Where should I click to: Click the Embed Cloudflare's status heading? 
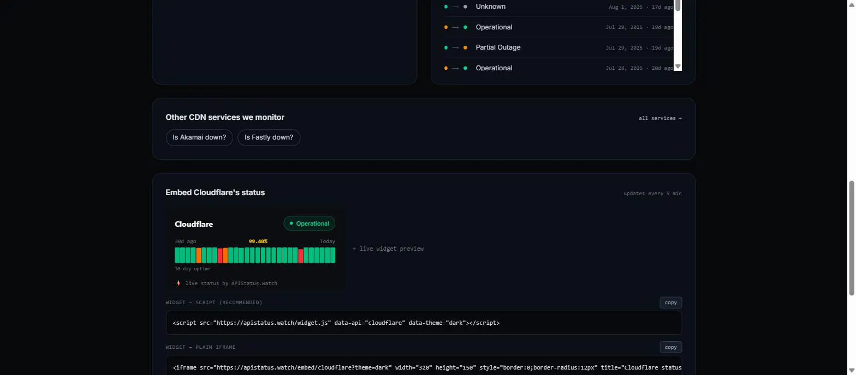click(x=215, y=192)
